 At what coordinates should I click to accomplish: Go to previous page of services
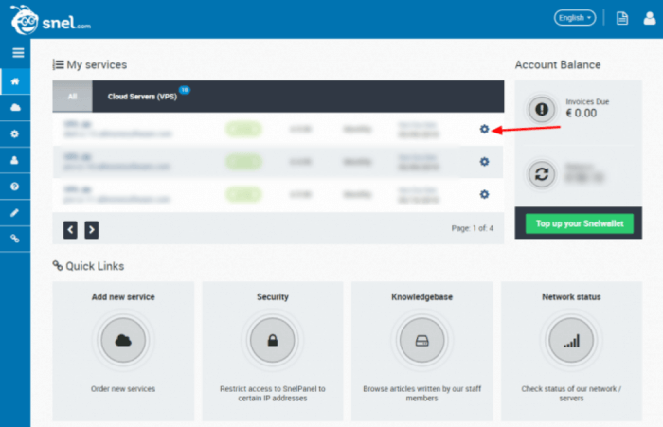(x=71, y=229)
